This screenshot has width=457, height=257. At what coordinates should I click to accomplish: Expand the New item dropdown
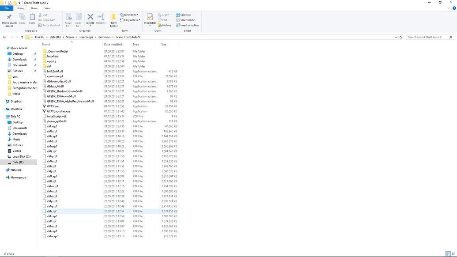(x=128, y=14)
